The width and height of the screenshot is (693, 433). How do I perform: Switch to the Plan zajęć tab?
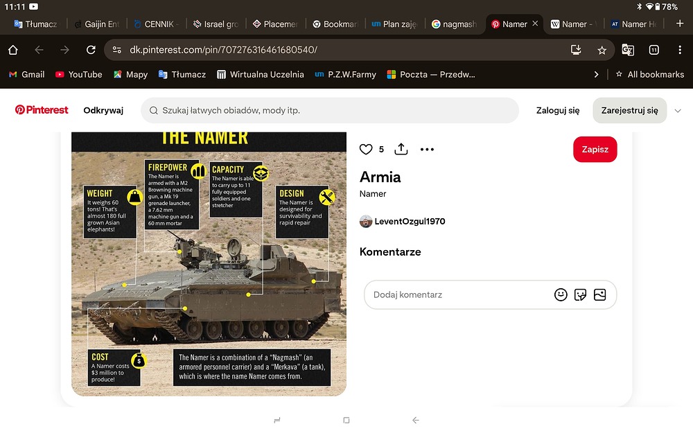click(396, 24)
